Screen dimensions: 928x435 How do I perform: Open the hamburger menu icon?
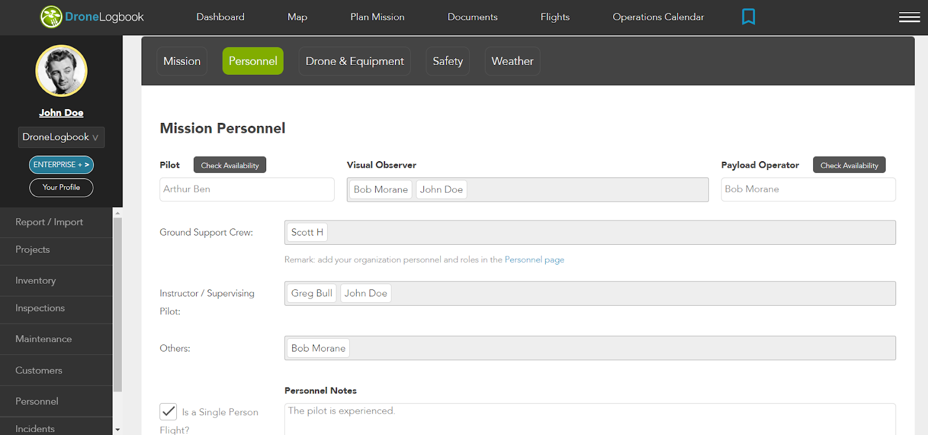909,17
